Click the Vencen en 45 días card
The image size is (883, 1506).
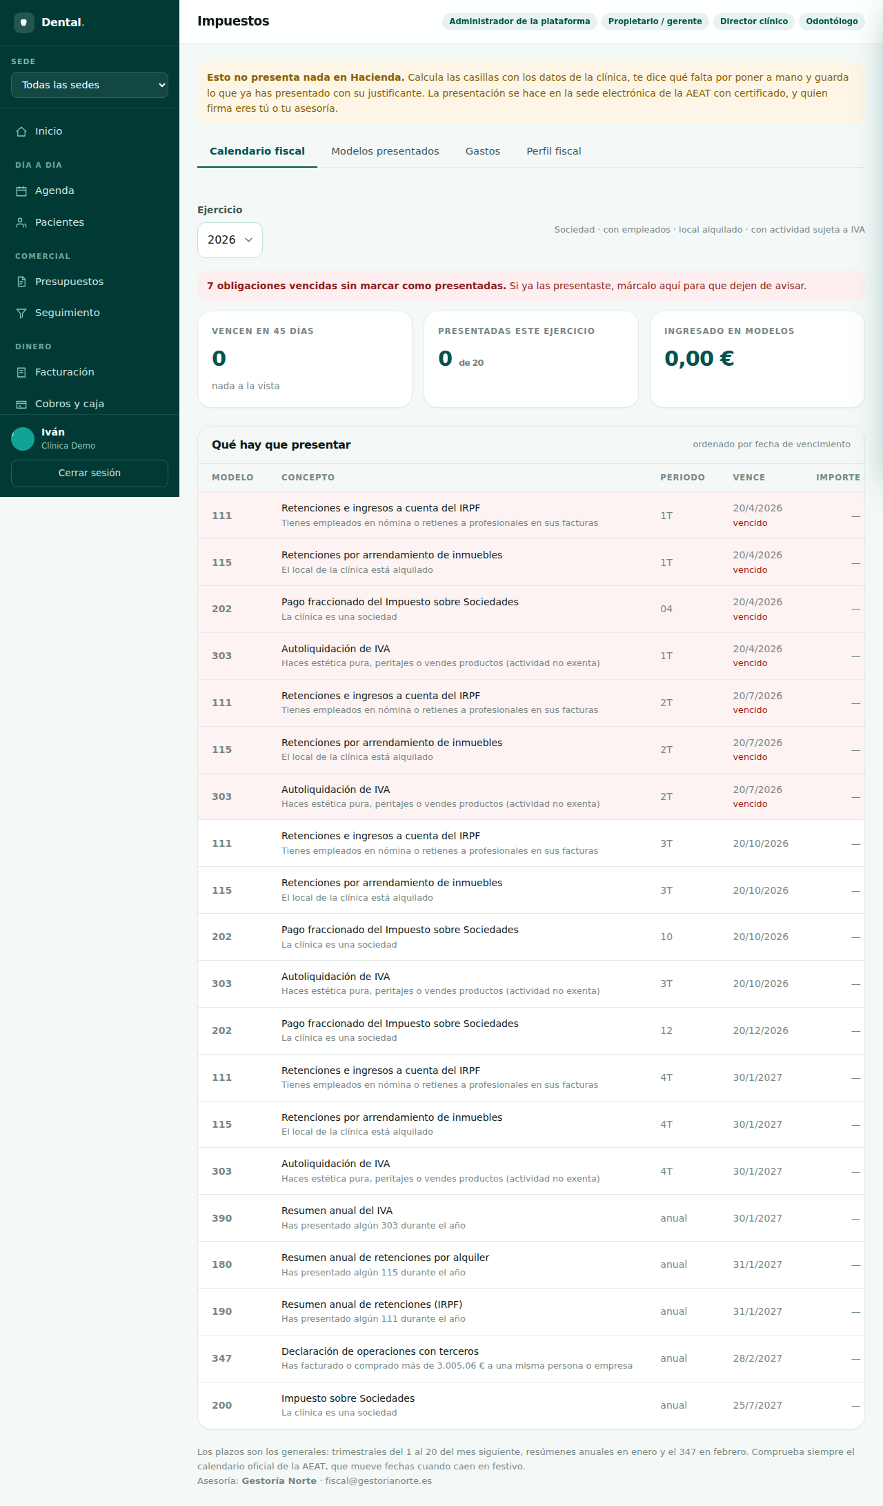point(305,359)
